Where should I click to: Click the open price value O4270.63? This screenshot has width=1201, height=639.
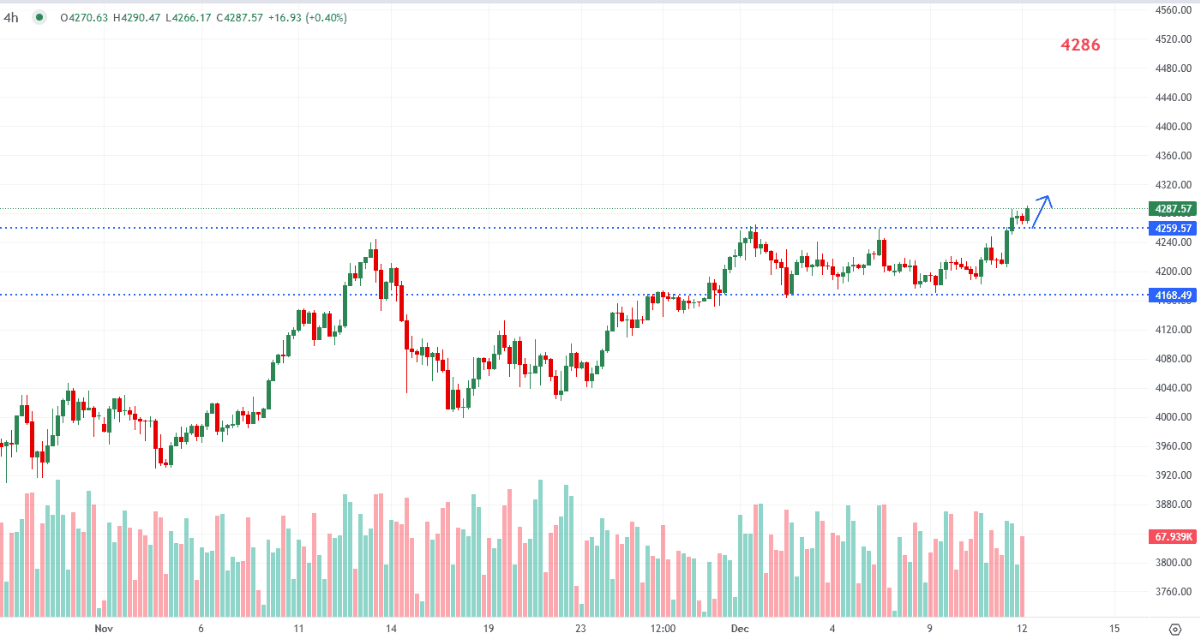tap(84, 17)
